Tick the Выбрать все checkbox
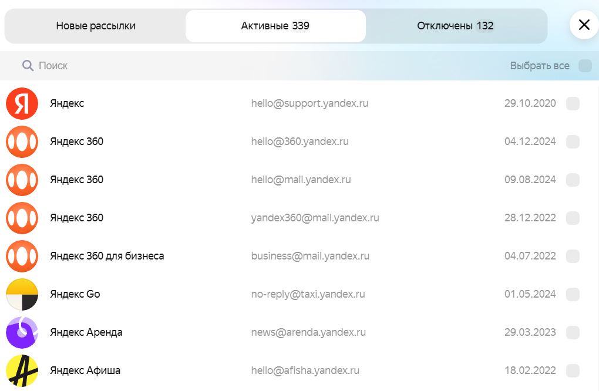Viewport: 599px width, 391px height. pos(585,66)
